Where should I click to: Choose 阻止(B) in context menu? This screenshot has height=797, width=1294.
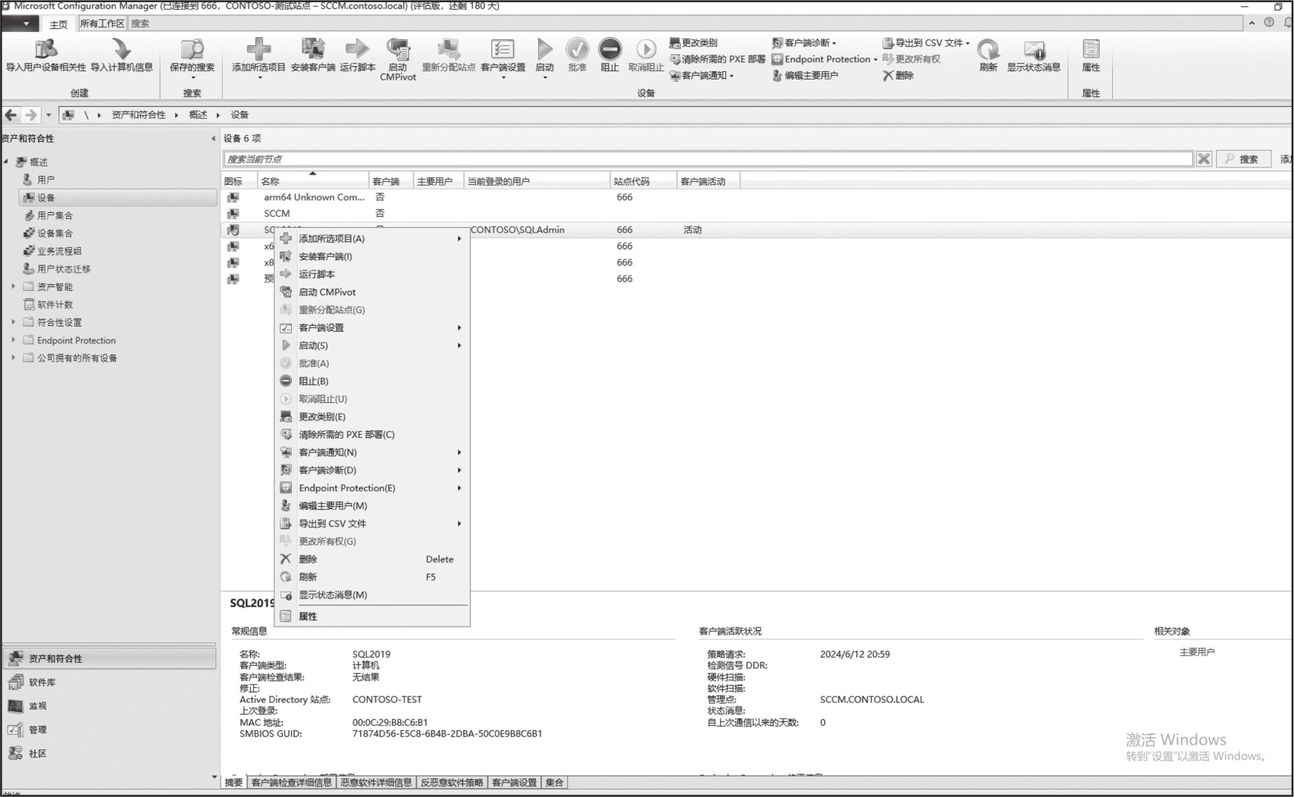pyautogui.click(x=371, y=381)
